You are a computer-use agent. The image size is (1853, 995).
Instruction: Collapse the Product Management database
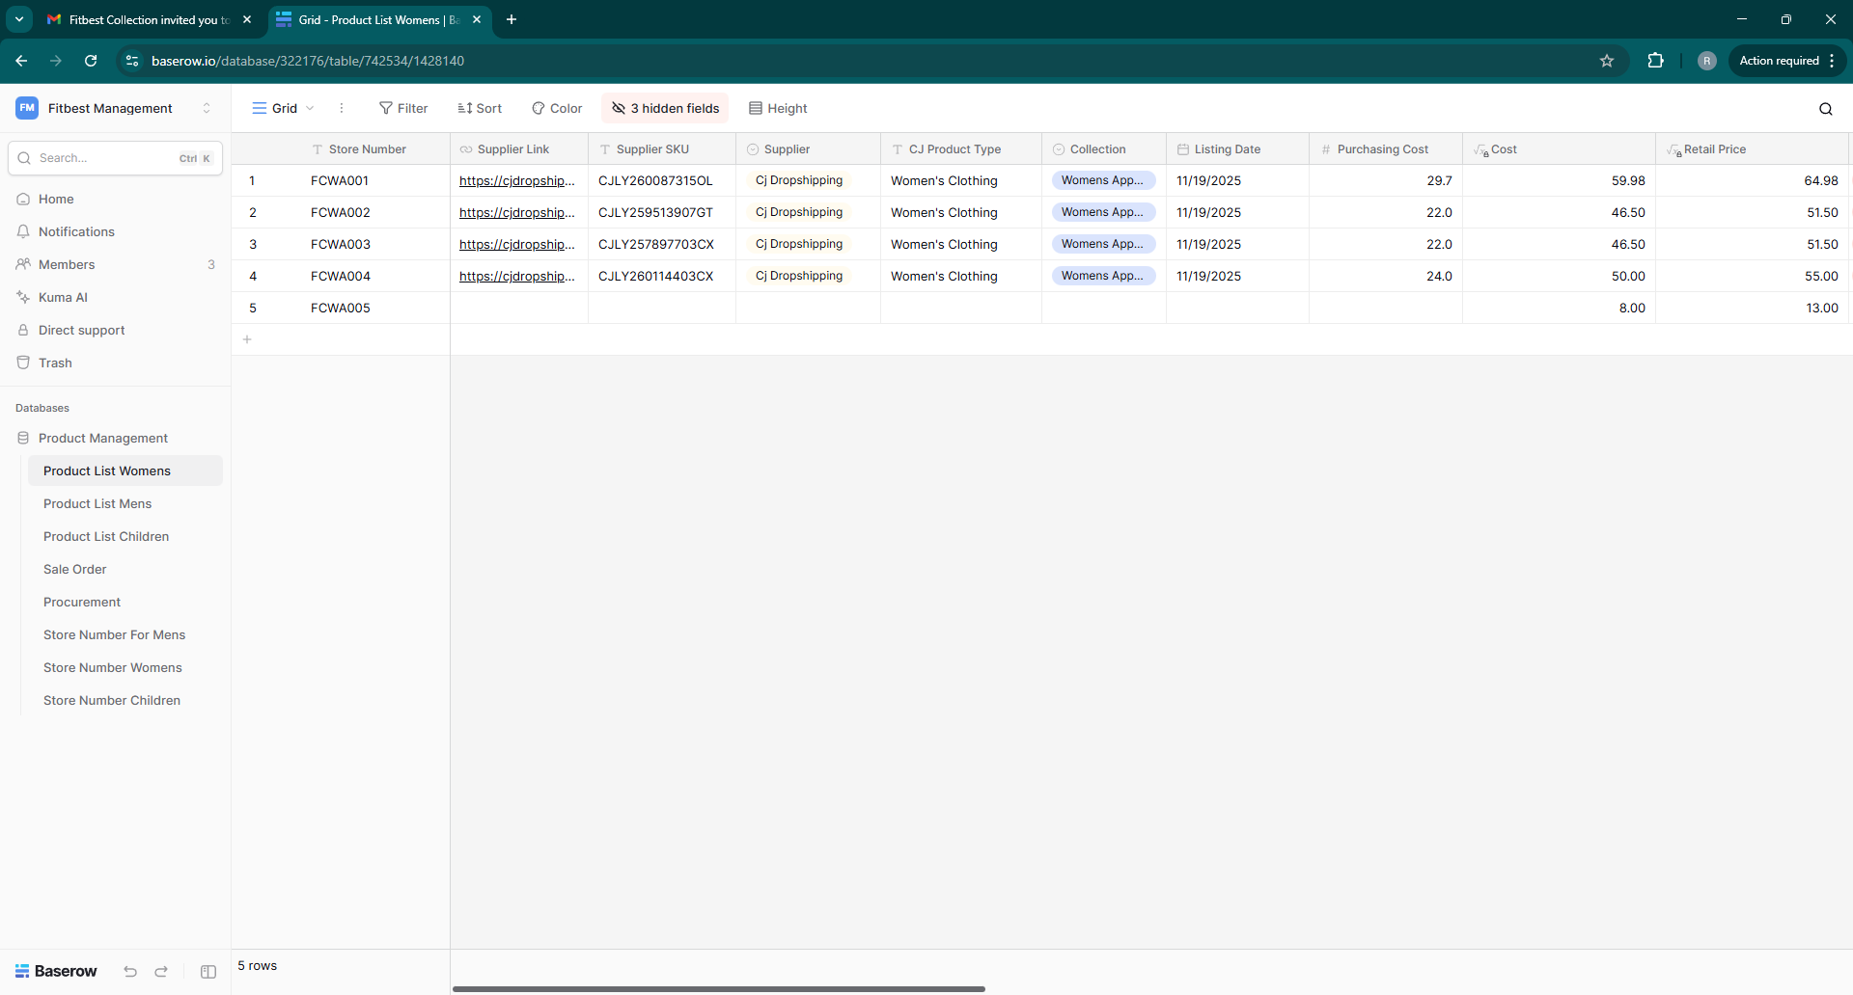click(x=103, y=438)
